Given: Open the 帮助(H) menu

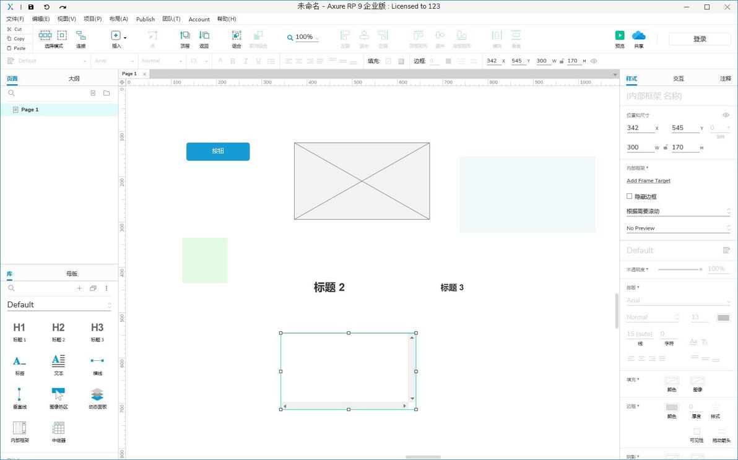Looking at the screenshot, I should coord(227,19).
